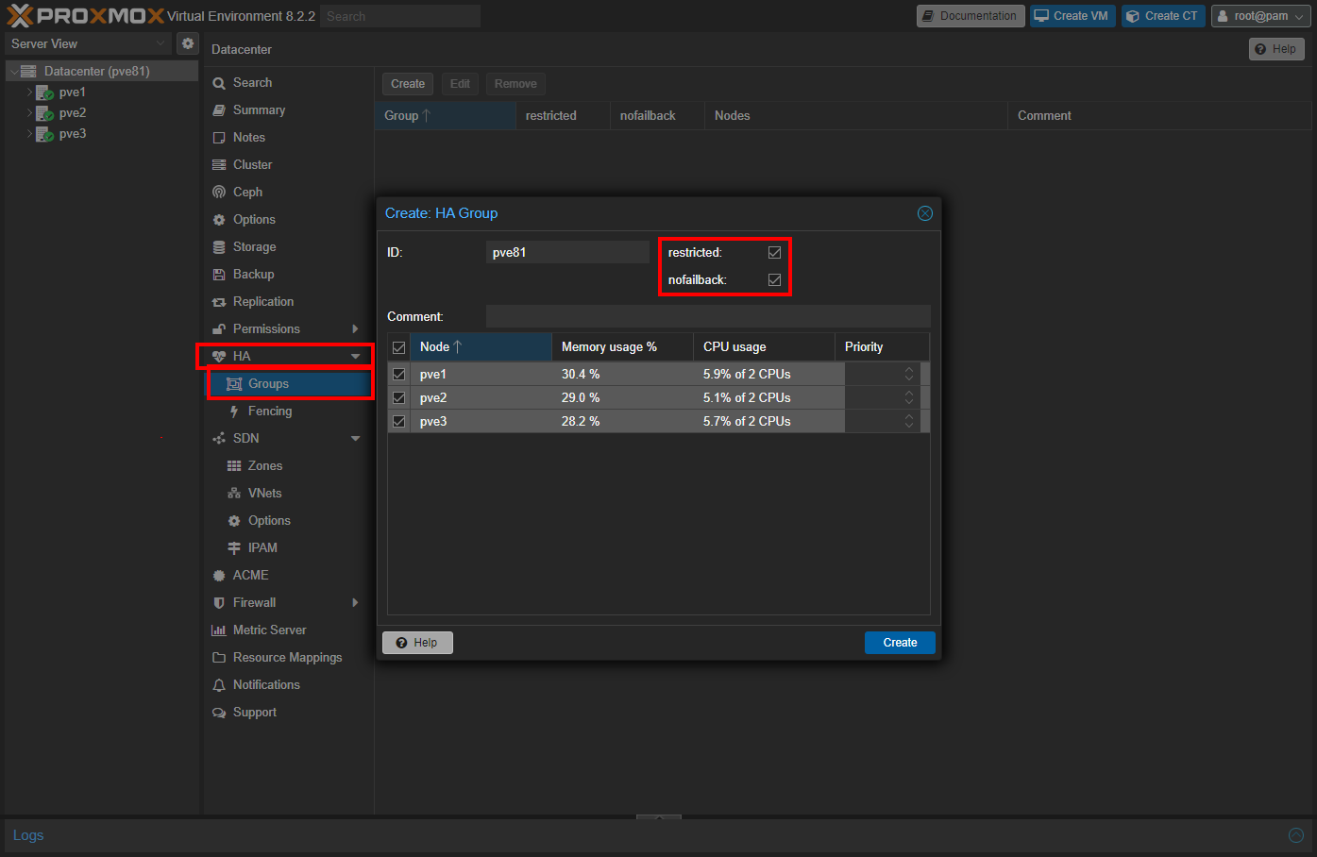Image resolution: width=1317 pixels, height=857 pixels.
Task: Toggle the restricted checkbox
Action: tap(775, 253)
